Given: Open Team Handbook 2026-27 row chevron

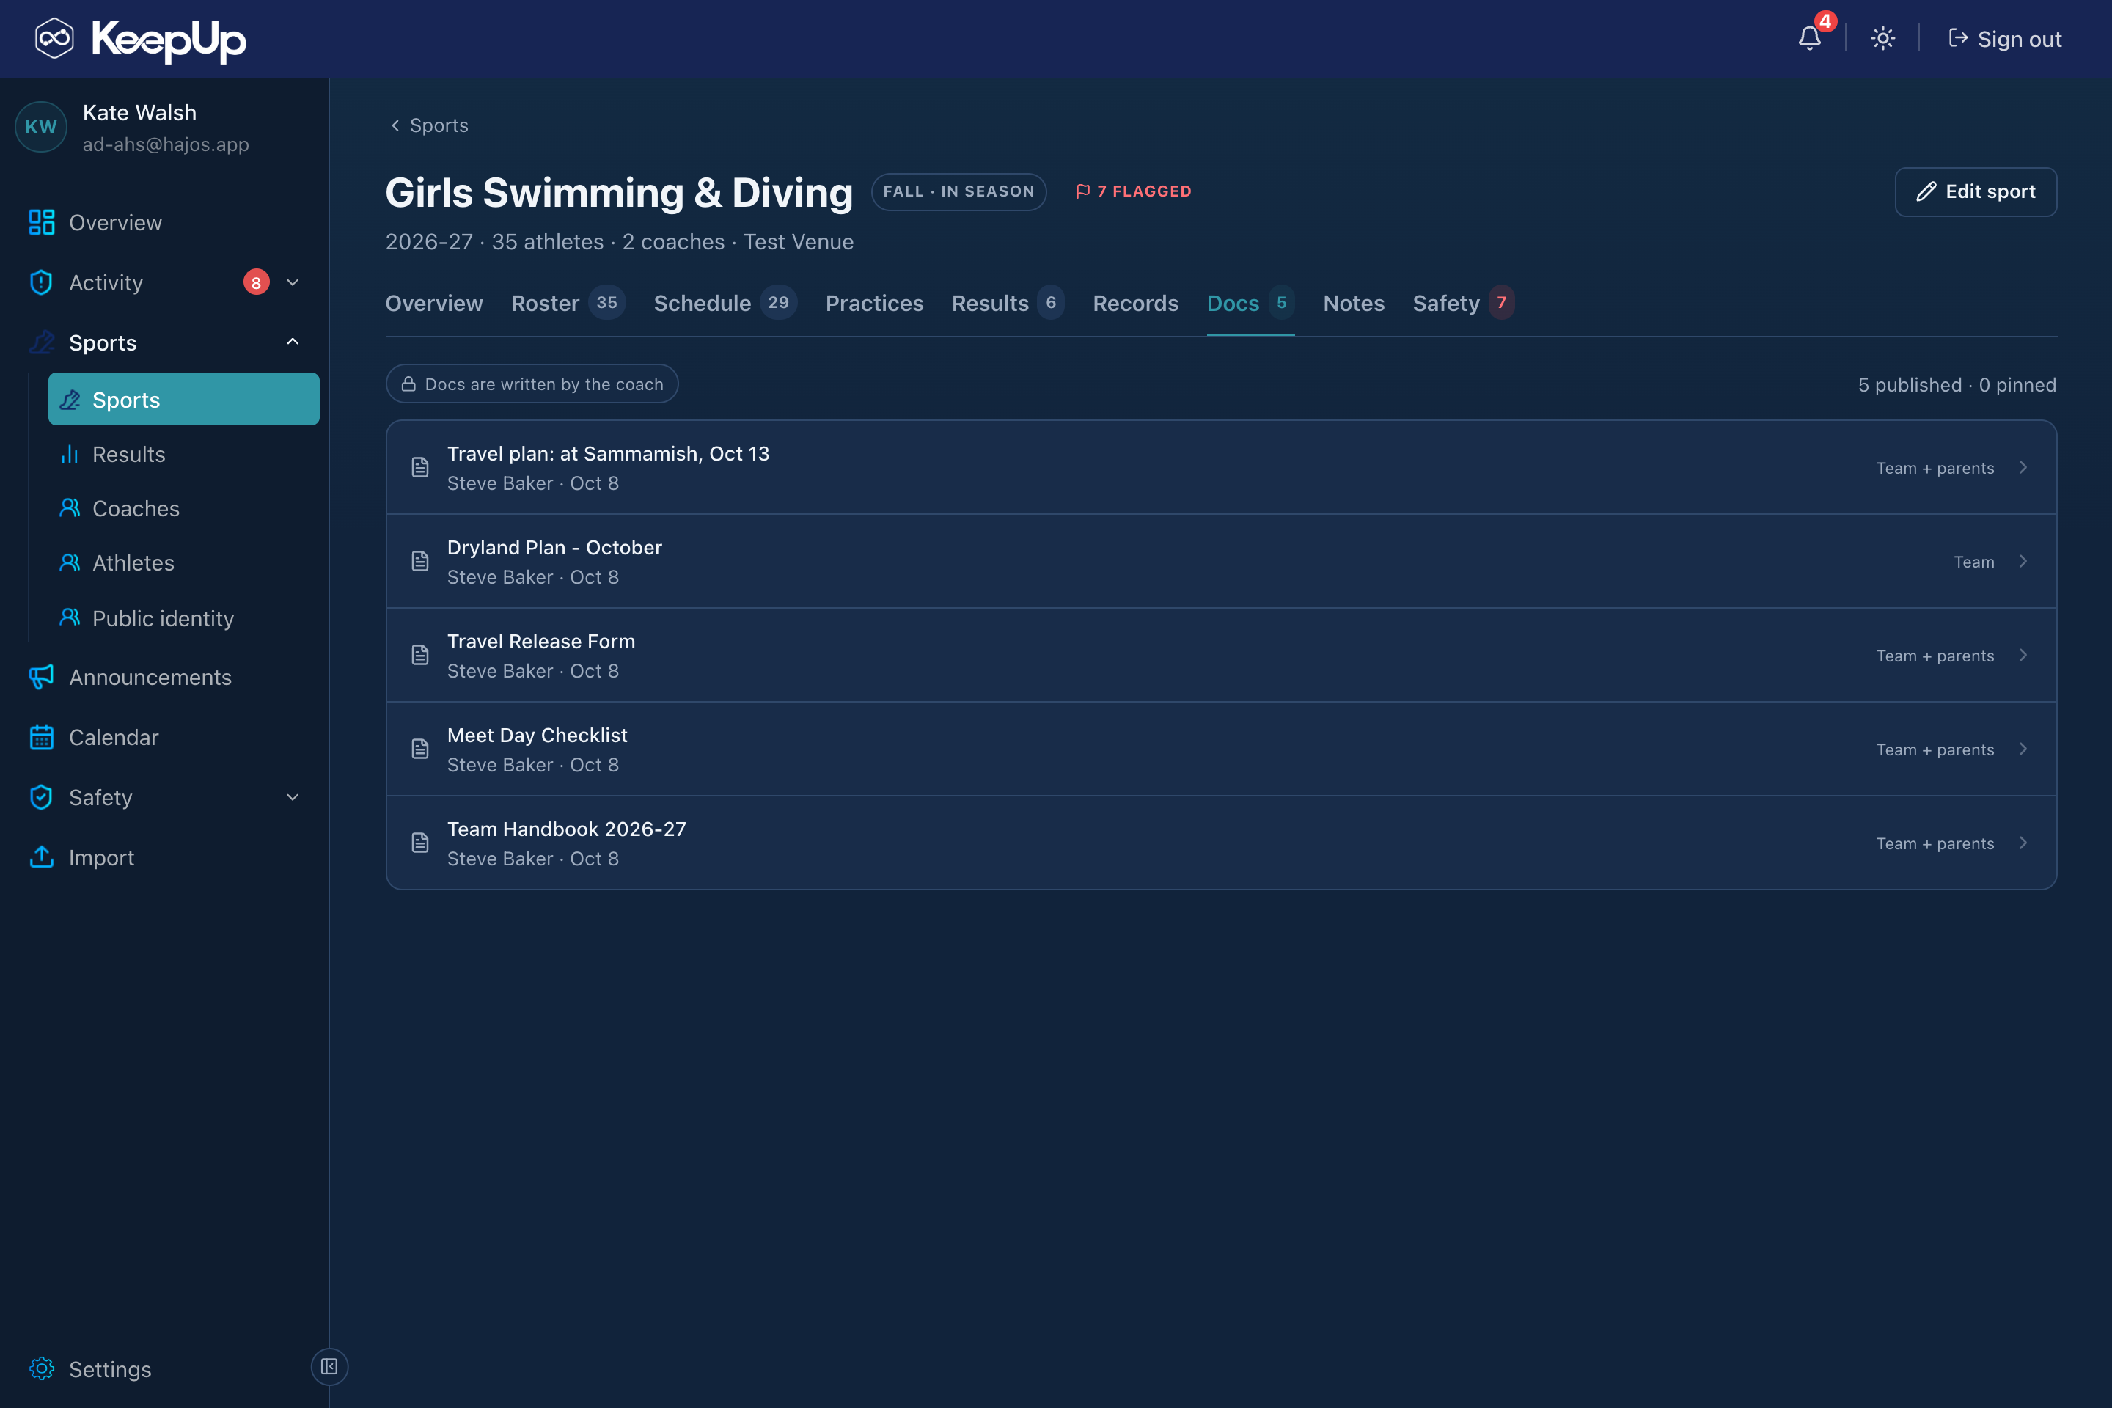Looking at the screenshot, I should (2023, 843).
